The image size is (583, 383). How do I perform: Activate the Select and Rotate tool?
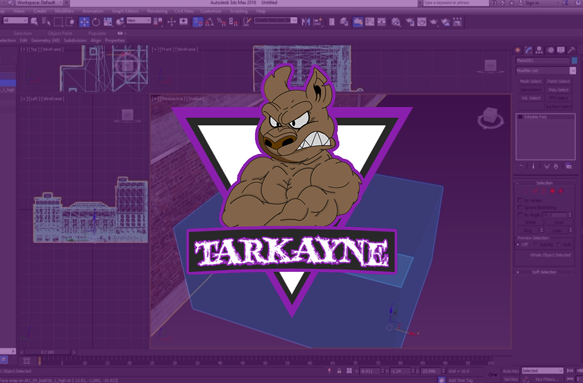click(x=96, y=22)
